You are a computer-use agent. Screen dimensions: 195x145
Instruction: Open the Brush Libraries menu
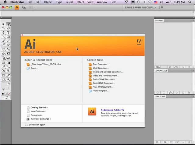click(x=158, y=67)
